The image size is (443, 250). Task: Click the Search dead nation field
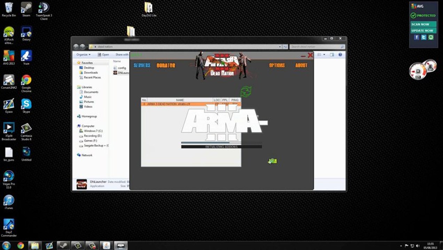click(317, 47)
